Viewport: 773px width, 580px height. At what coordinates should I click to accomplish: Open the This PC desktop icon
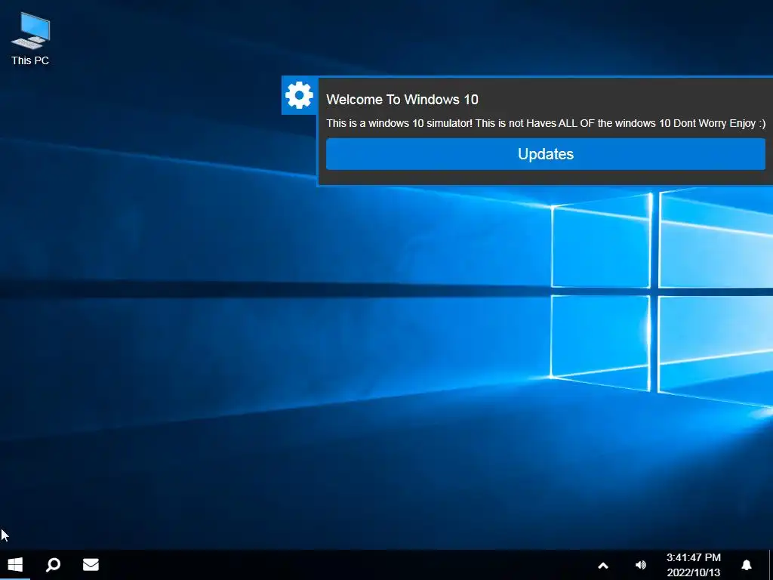[30, 39]
